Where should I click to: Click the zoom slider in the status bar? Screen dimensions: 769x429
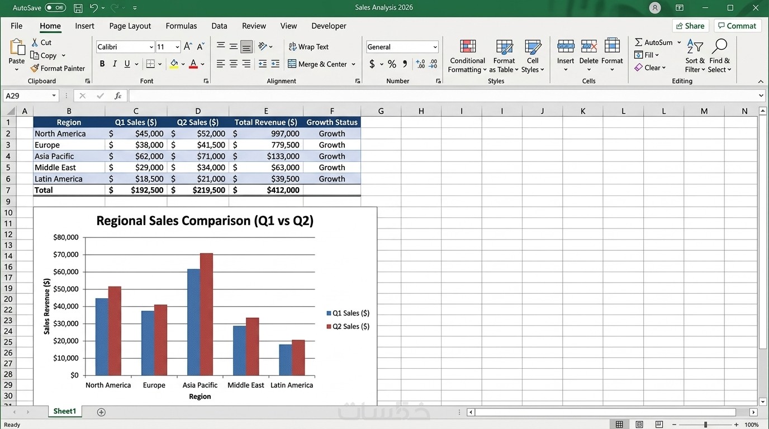(705, 425)
